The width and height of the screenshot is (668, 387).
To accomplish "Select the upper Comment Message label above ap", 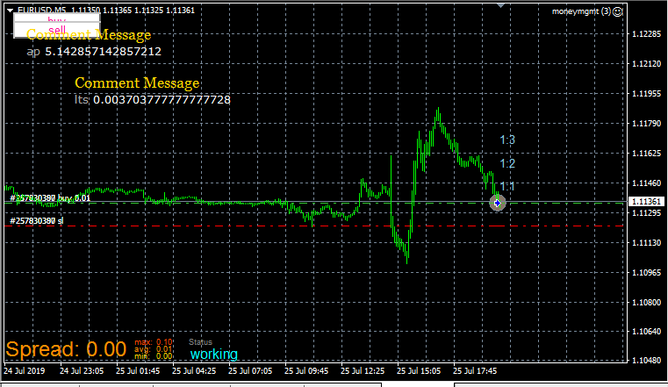I will pyautogui.click(x=89, y=35).
